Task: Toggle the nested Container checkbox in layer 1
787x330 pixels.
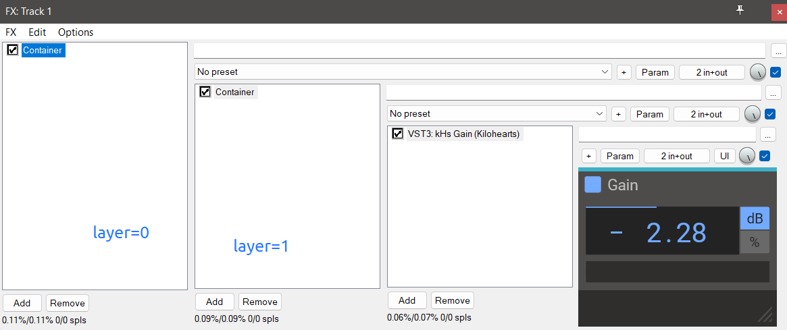Action: point(205,92)
